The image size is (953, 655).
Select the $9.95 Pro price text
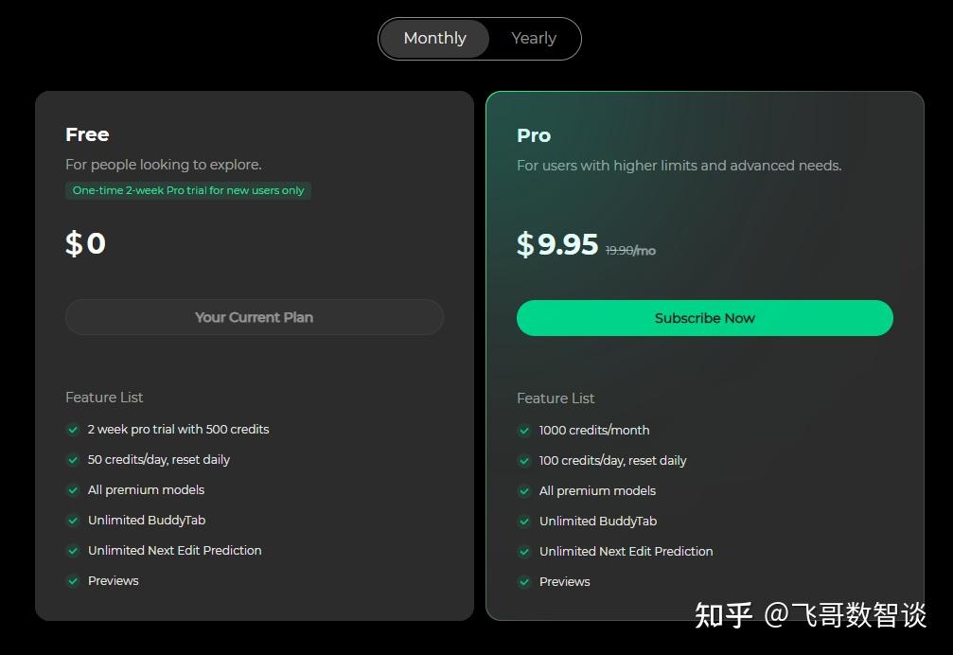(556, 244)
